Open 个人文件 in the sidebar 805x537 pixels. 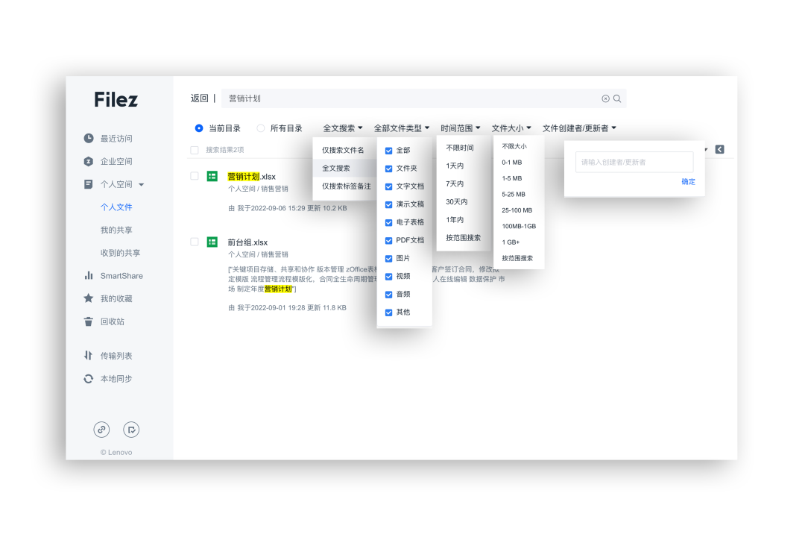(x=116, y=207)
